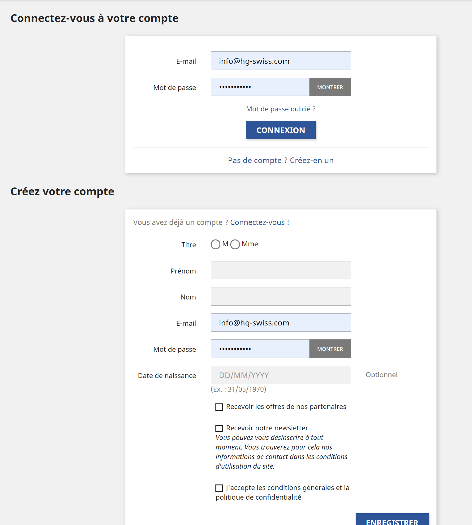
Task: Follow the 'Connectez-vous !' link
Action: (x=259, y=222)
